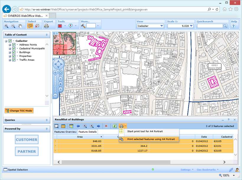Uncheck the Traffic Areas layer
This screenshot has height=180, width=242.
pos(14,60)
